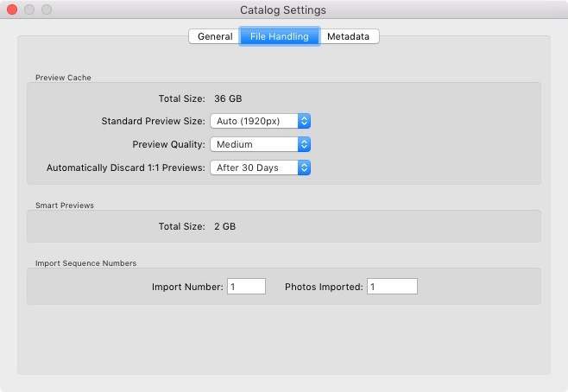The image size is (568, 392).
Task: Click the Standard Preview Size label
Action: (x=153, y=121)
